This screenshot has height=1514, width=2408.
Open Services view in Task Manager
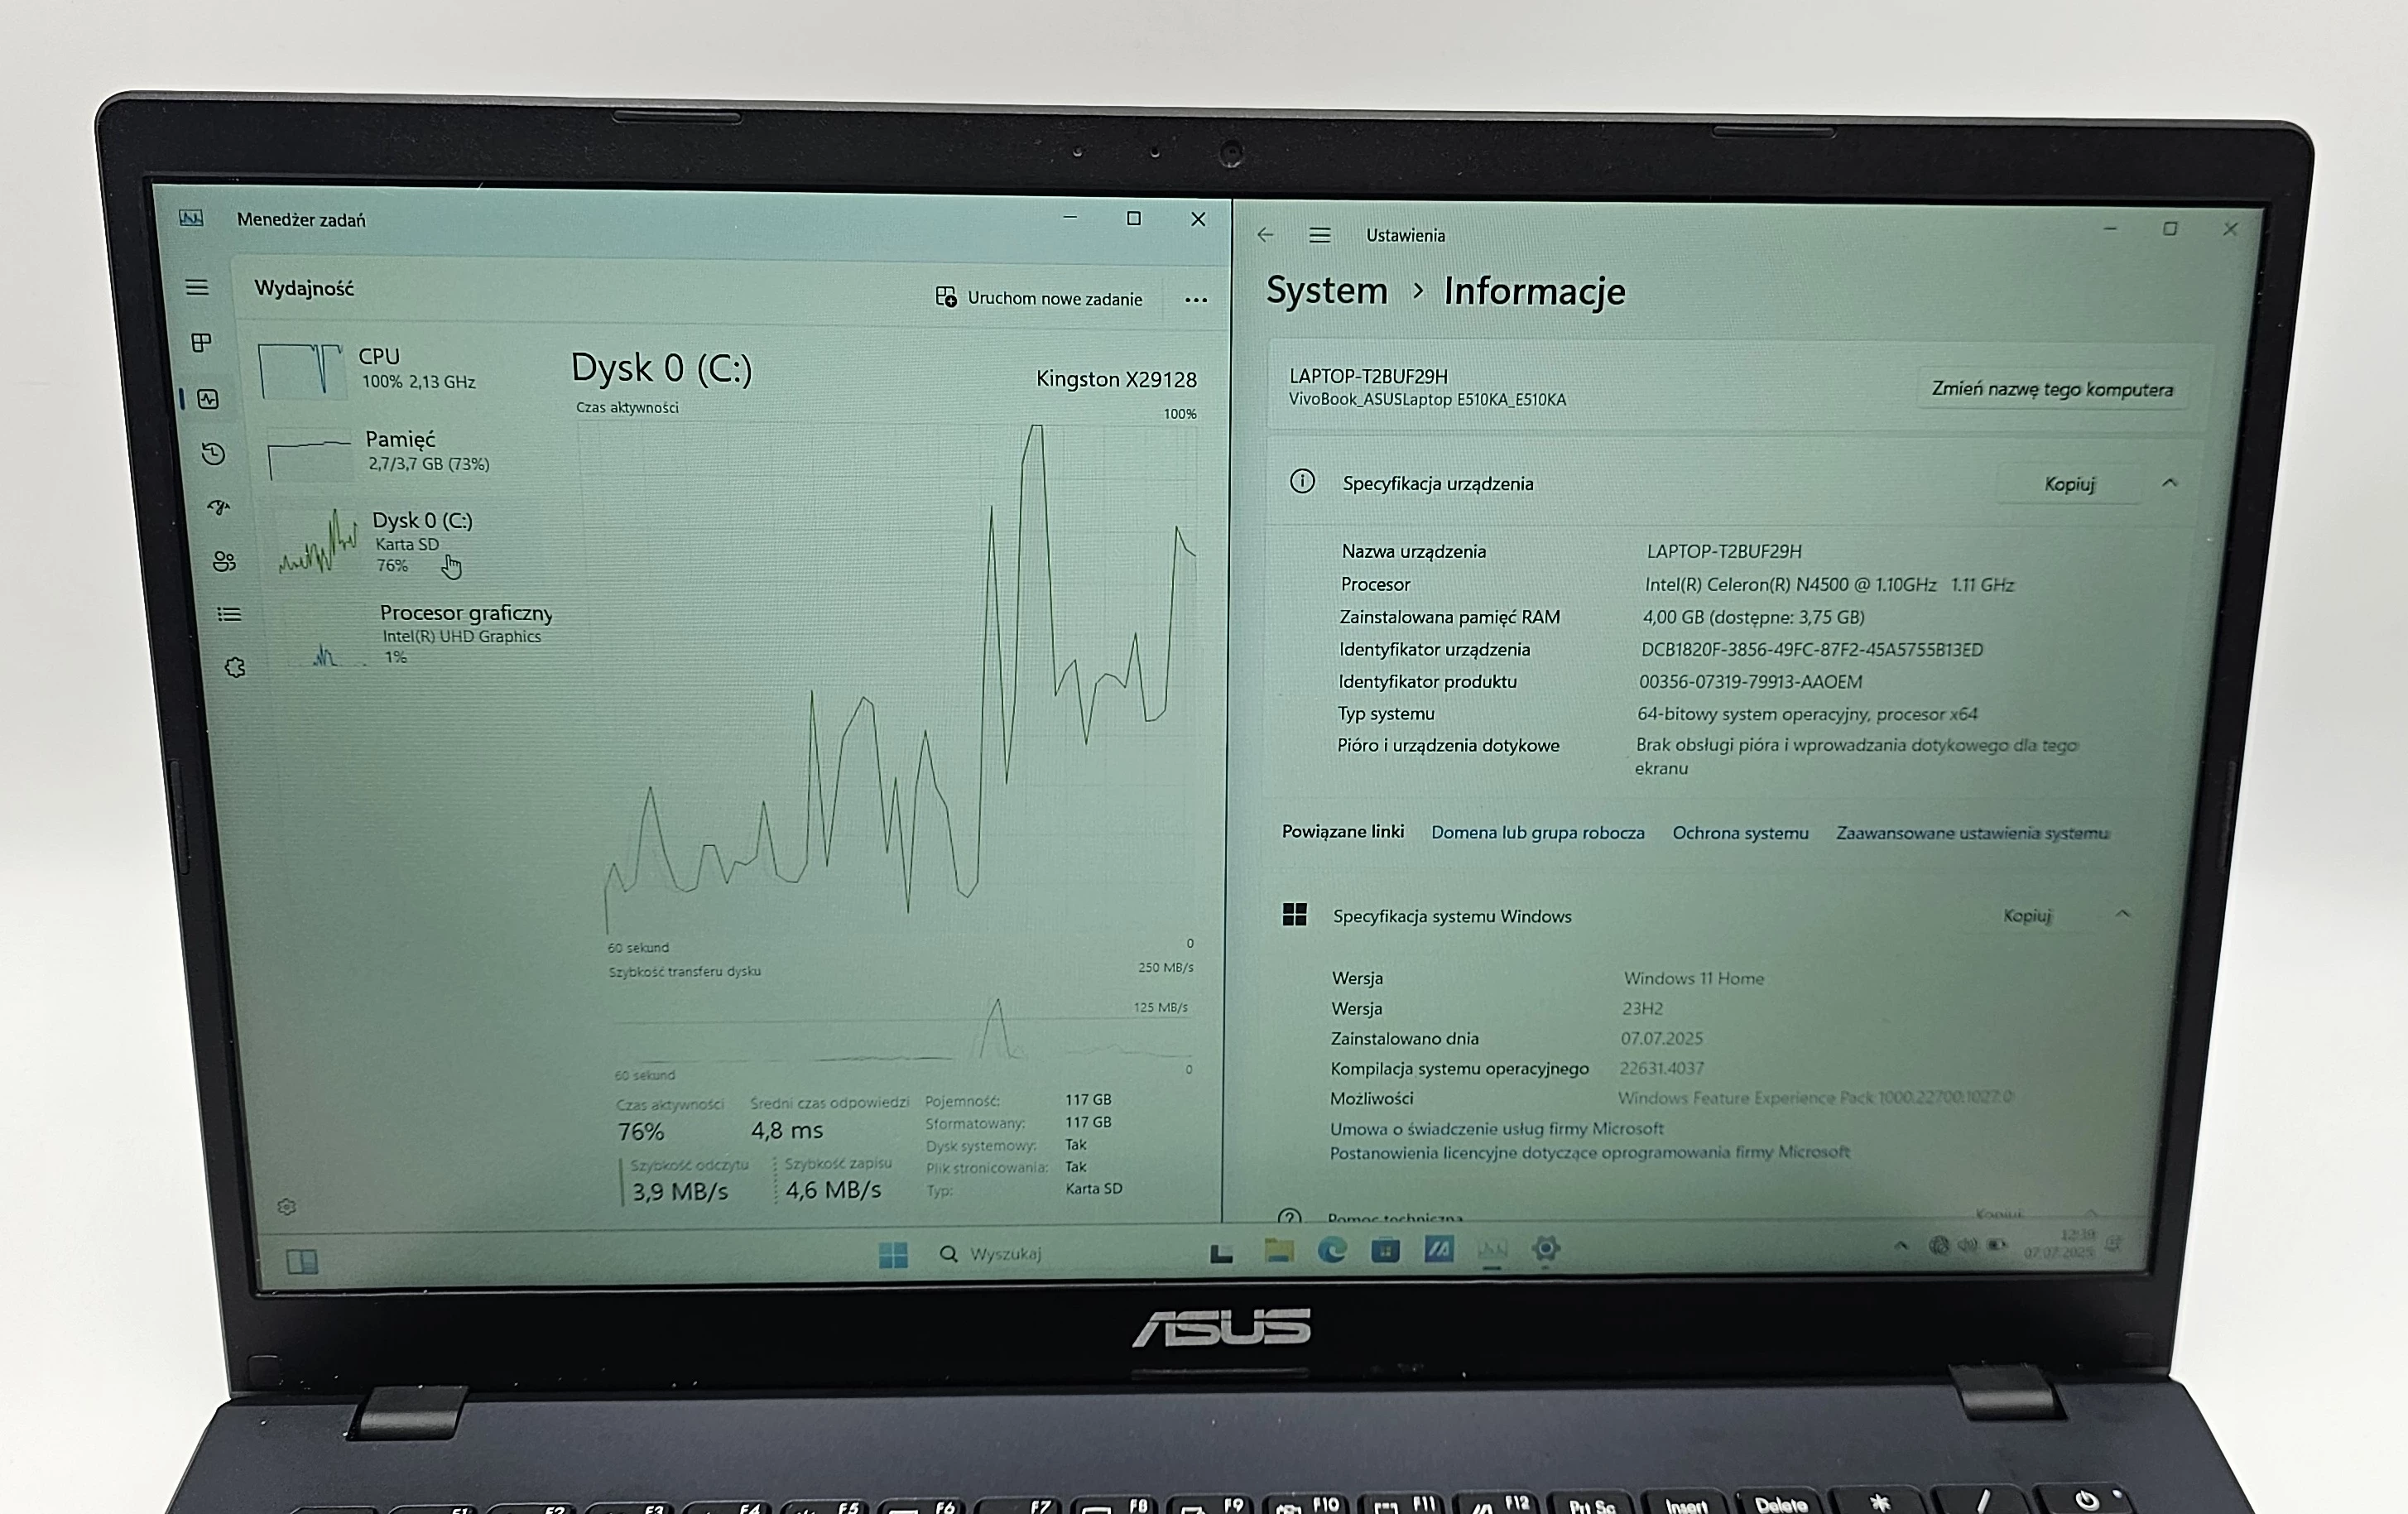point(234,667)
